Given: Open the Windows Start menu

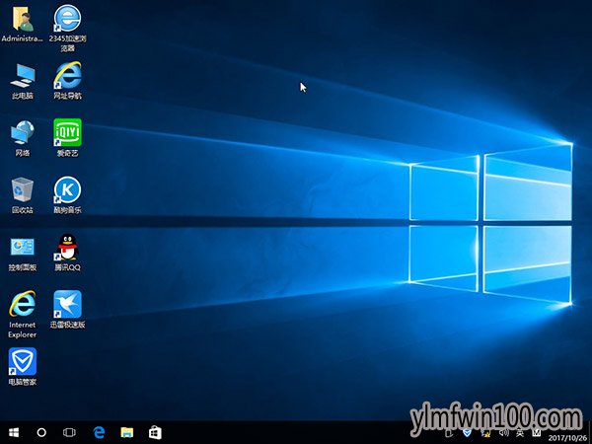Looking at the screenshot, I should point(14,432).
